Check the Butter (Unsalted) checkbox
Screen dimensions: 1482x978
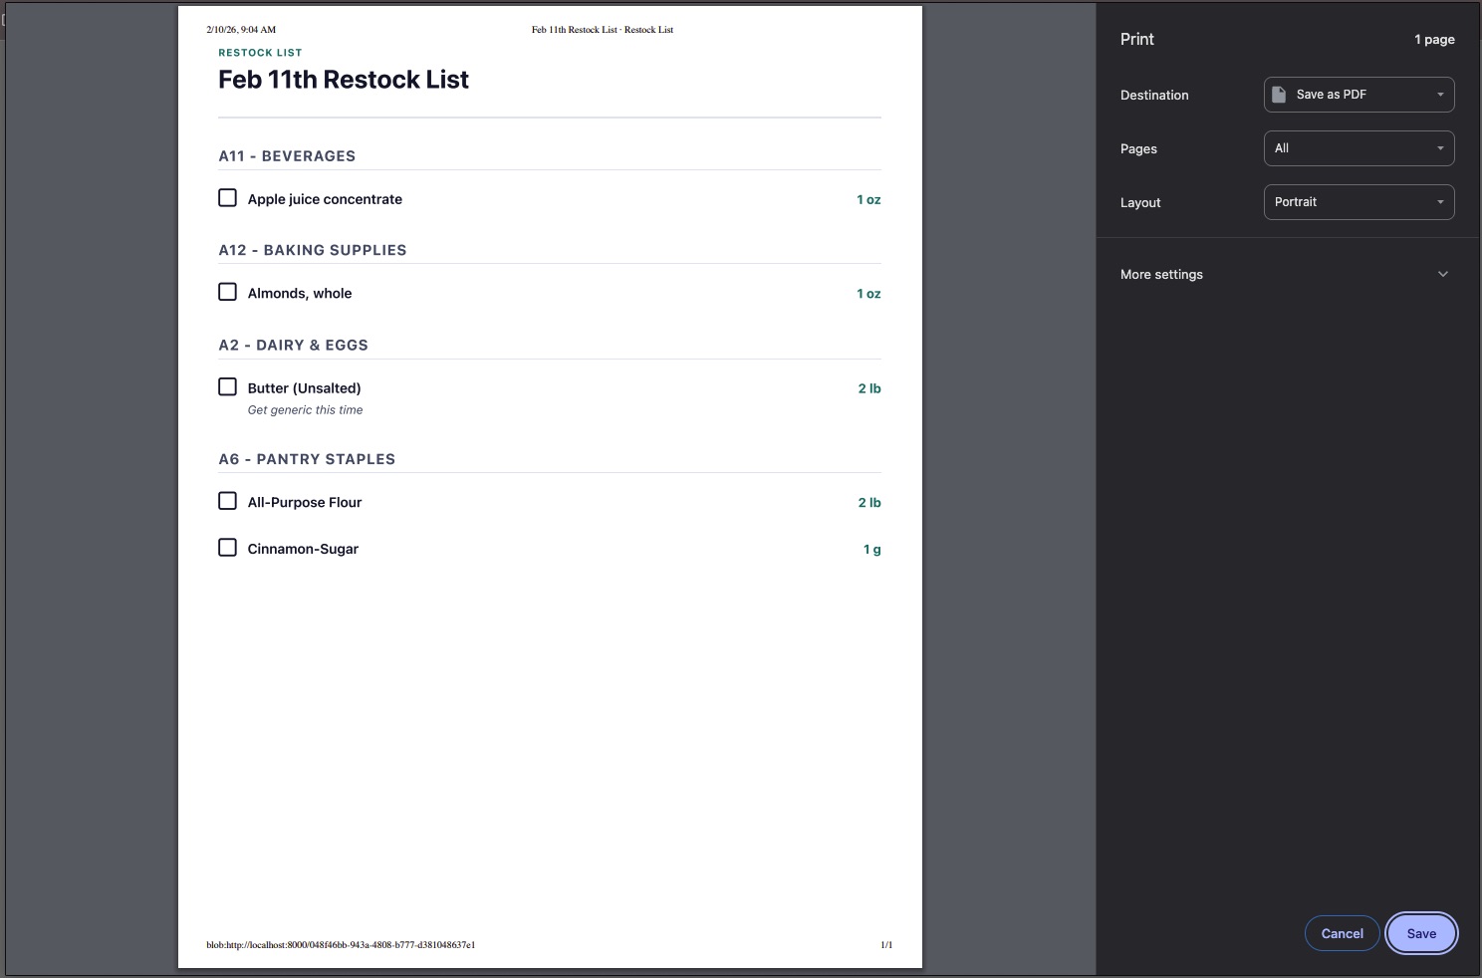pyautogui.click(x=227, y=386)
